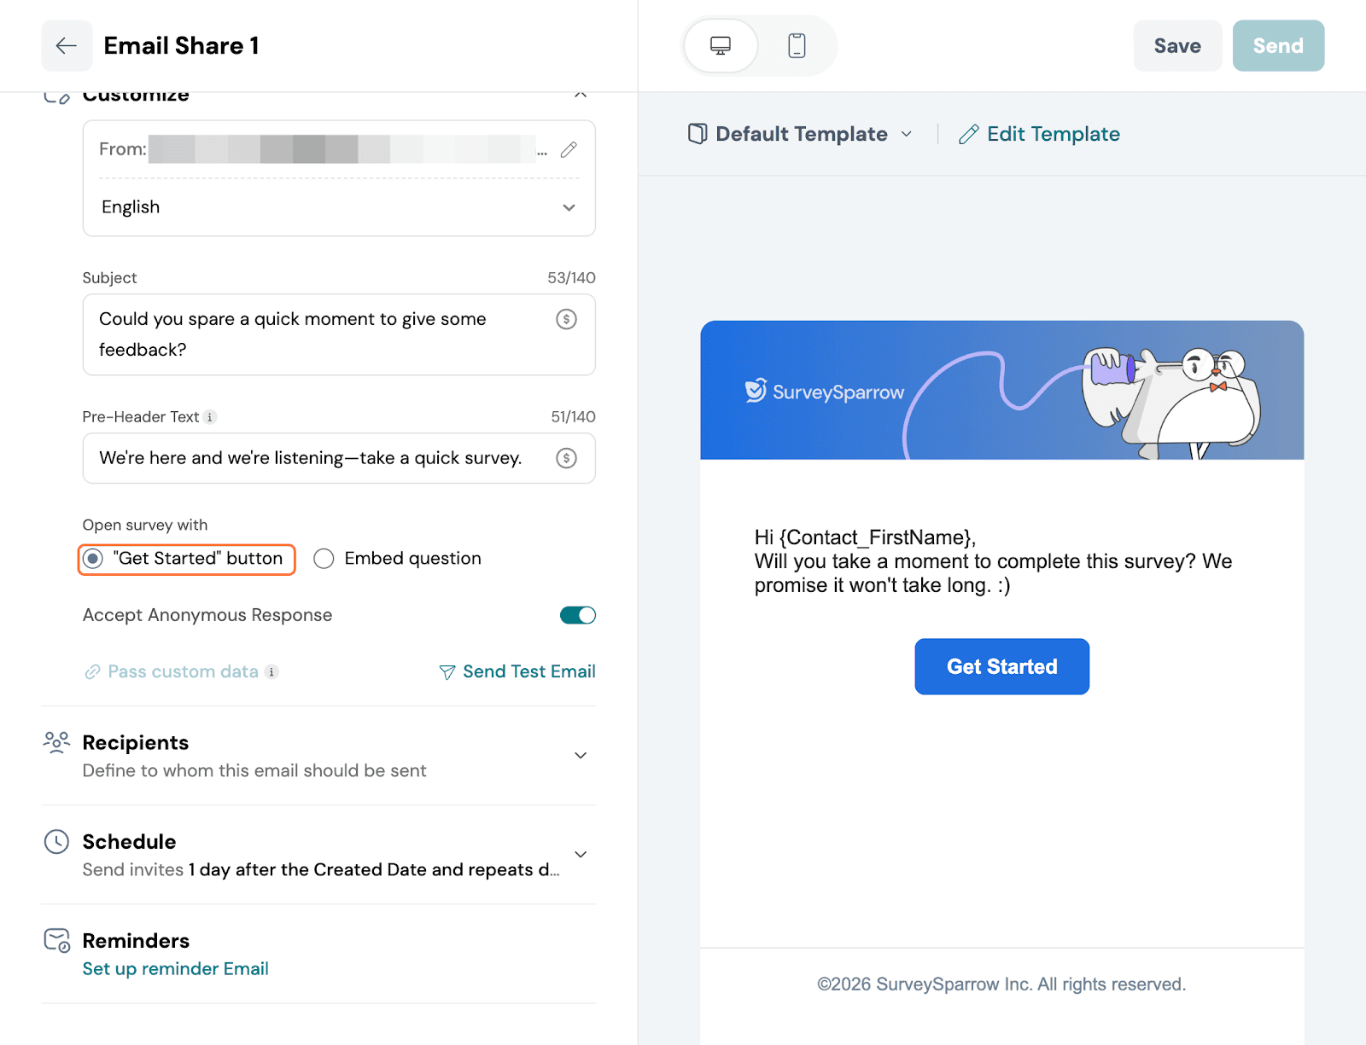Image resolution: width=1366 pixels, height=1045 pixels.
Task: Click the Save button
Action: click(1176, 46)
